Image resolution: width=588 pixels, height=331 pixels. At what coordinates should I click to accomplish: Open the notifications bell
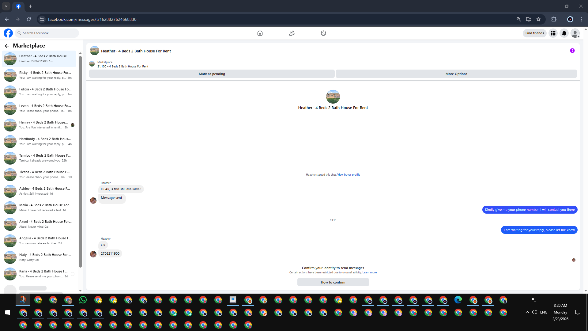coord(564,33)
